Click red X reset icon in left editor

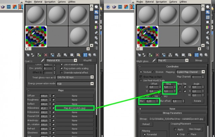pyautogui.click(x=46, y=55)
